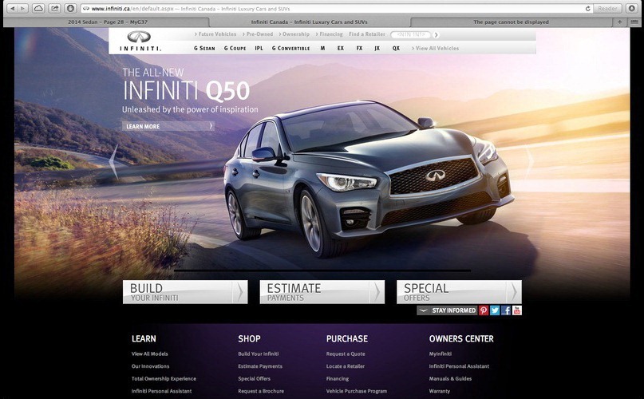Switch to 'The page cannot be displayed' tab
The width and height of the screenshot is (644, 399).
point(511,22)
